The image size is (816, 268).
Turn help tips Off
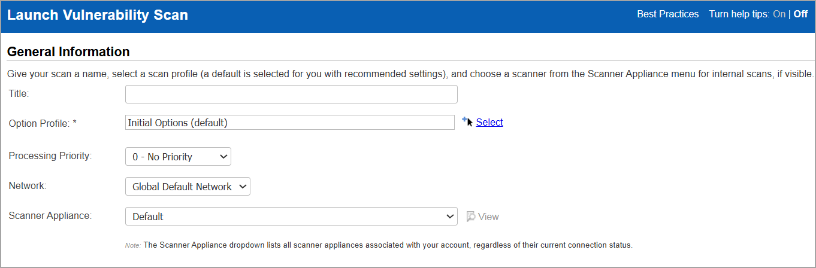(x=800, y=14)
